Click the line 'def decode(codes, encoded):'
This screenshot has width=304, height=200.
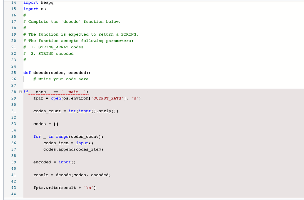pos(57,73)
